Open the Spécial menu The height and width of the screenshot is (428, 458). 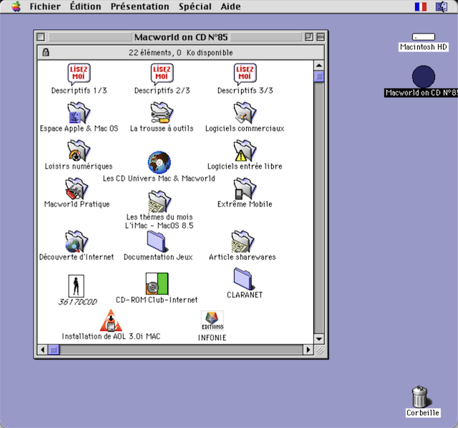tap(195, 6)
